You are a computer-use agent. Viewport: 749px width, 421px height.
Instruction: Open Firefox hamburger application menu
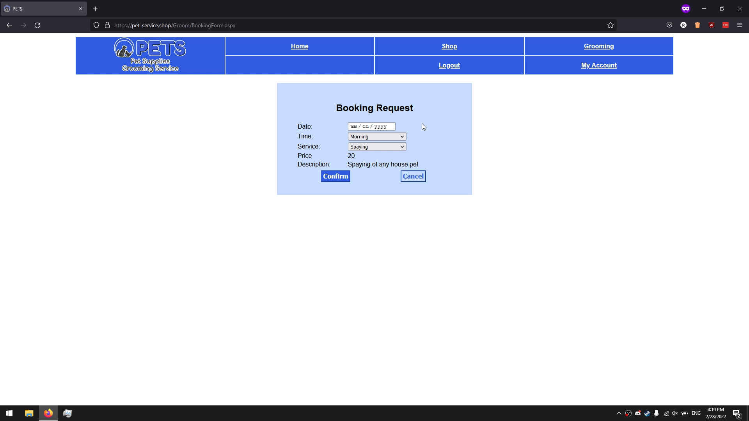[x=739, y=25]
